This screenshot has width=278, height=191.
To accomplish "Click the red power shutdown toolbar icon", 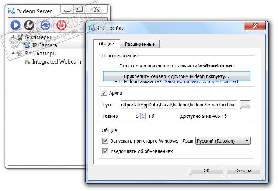I will [x=62, y=25].
